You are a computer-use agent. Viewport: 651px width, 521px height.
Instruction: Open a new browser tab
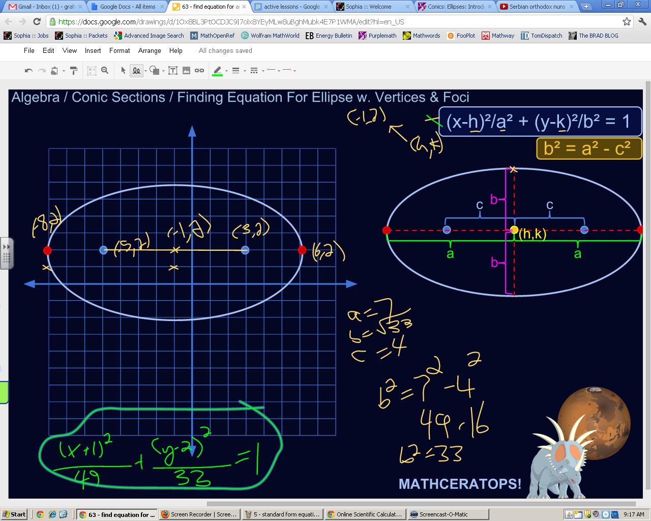pos(586,7)
